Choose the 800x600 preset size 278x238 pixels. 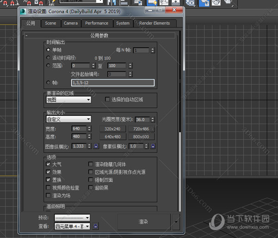[x=141, y=137]
